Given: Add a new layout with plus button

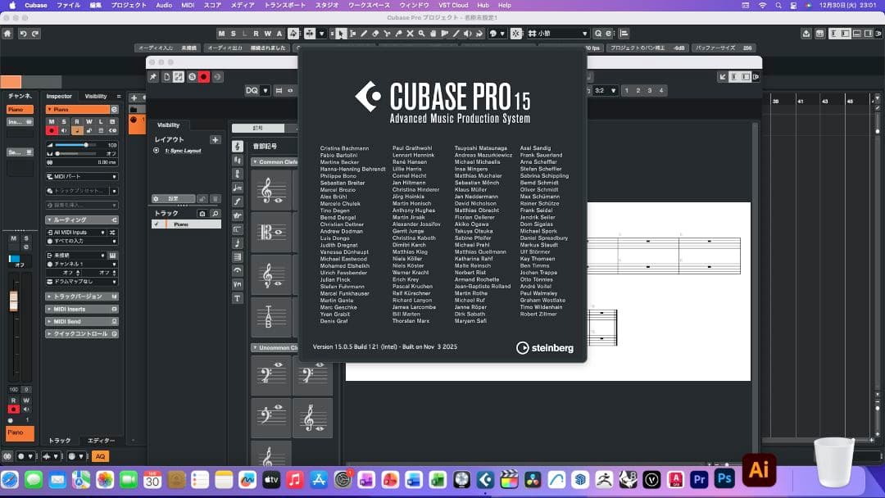Looking at the screenshot, I should (x=216, y=140).
